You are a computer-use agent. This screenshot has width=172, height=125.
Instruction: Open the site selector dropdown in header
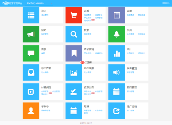(x=39, y=3)
